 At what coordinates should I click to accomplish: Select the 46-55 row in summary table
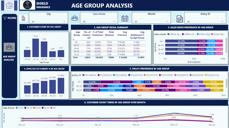[109, 45]
